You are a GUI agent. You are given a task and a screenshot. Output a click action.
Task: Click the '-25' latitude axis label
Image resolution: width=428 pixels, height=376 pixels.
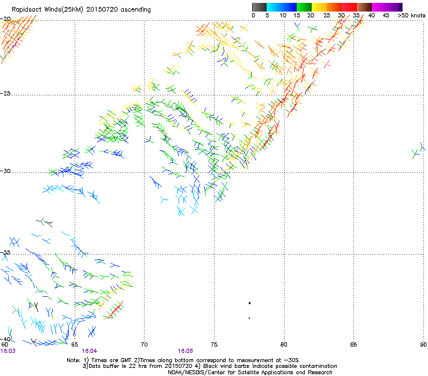click(x=5, y=93)
